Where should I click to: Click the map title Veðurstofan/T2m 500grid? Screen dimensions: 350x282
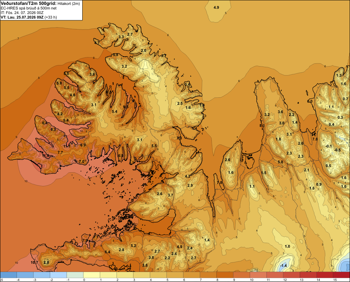(29, 4)
